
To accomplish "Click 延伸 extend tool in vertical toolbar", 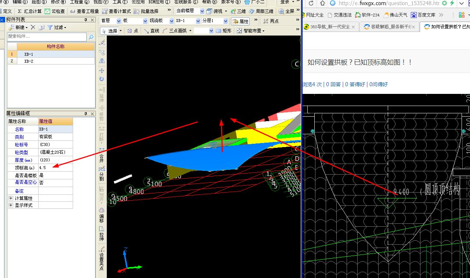I will [x=102, y=95].
